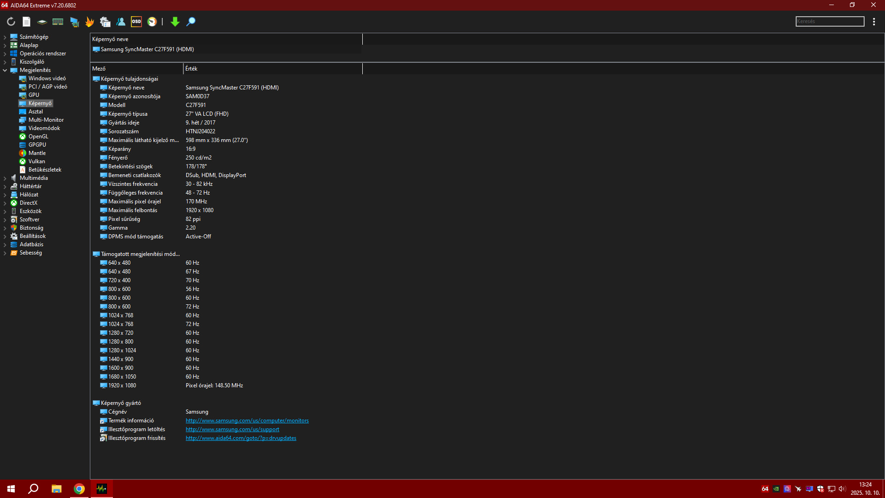Open the Report document icon

26,22
